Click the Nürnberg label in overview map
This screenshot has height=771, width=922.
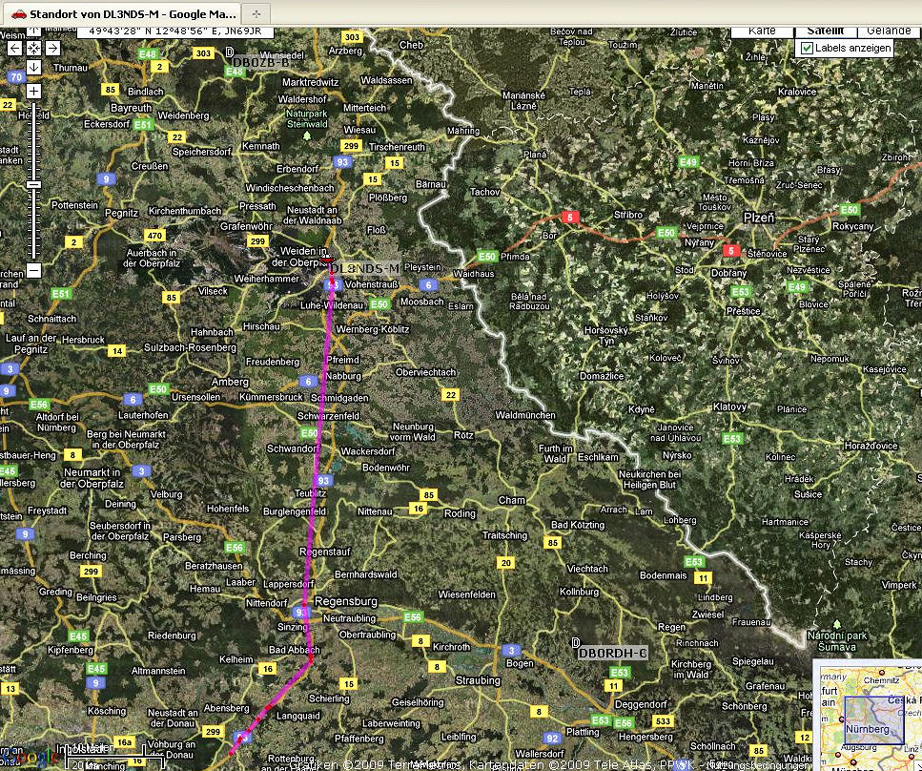tap(868, 729)
